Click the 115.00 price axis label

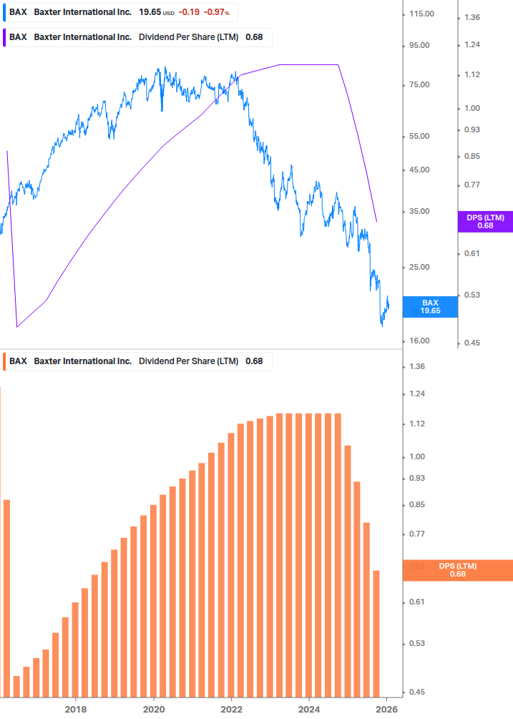pos(421,14)
